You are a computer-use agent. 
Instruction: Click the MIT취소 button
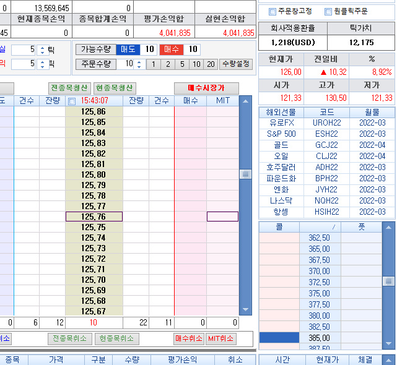pos(220,338)
